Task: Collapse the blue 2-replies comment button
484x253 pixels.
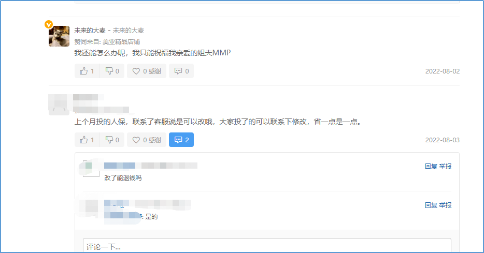Action: pyautogui.click(x=181, y=140)
